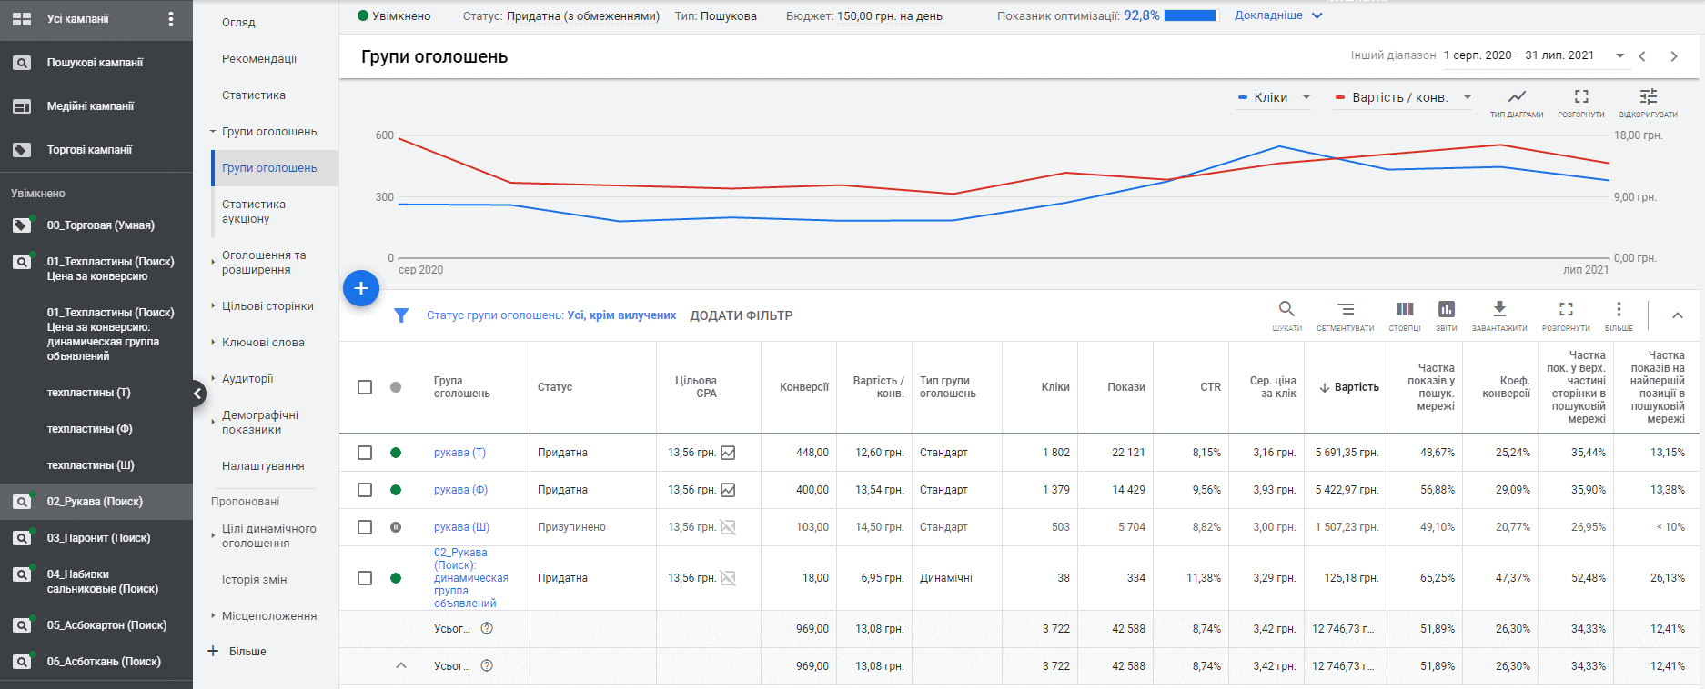Open three-dot menu next to Усі кампанії
This screenshot has height=689, width=1705.
[x=171, y=19]
